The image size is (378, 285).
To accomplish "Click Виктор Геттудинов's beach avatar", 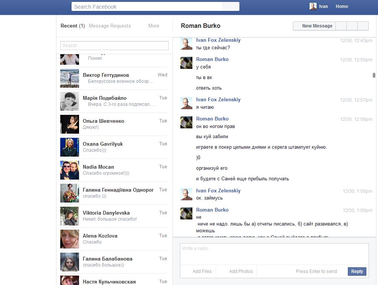I will 70,78.
